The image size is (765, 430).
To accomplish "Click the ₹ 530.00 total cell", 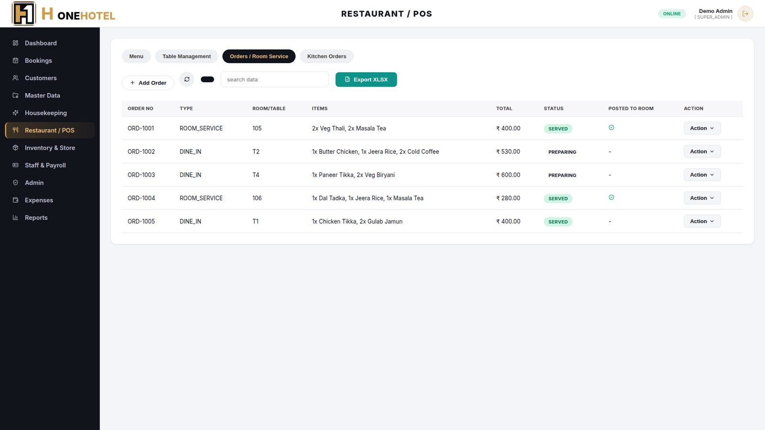I will pos(508,151).
